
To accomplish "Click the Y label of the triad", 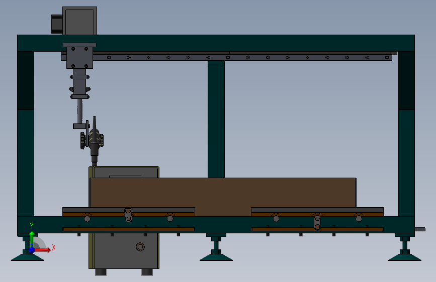I will [32, 226].
